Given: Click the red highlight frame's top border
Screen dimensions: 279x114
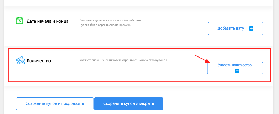Looking at the screenshot, I should coord(139,48).
